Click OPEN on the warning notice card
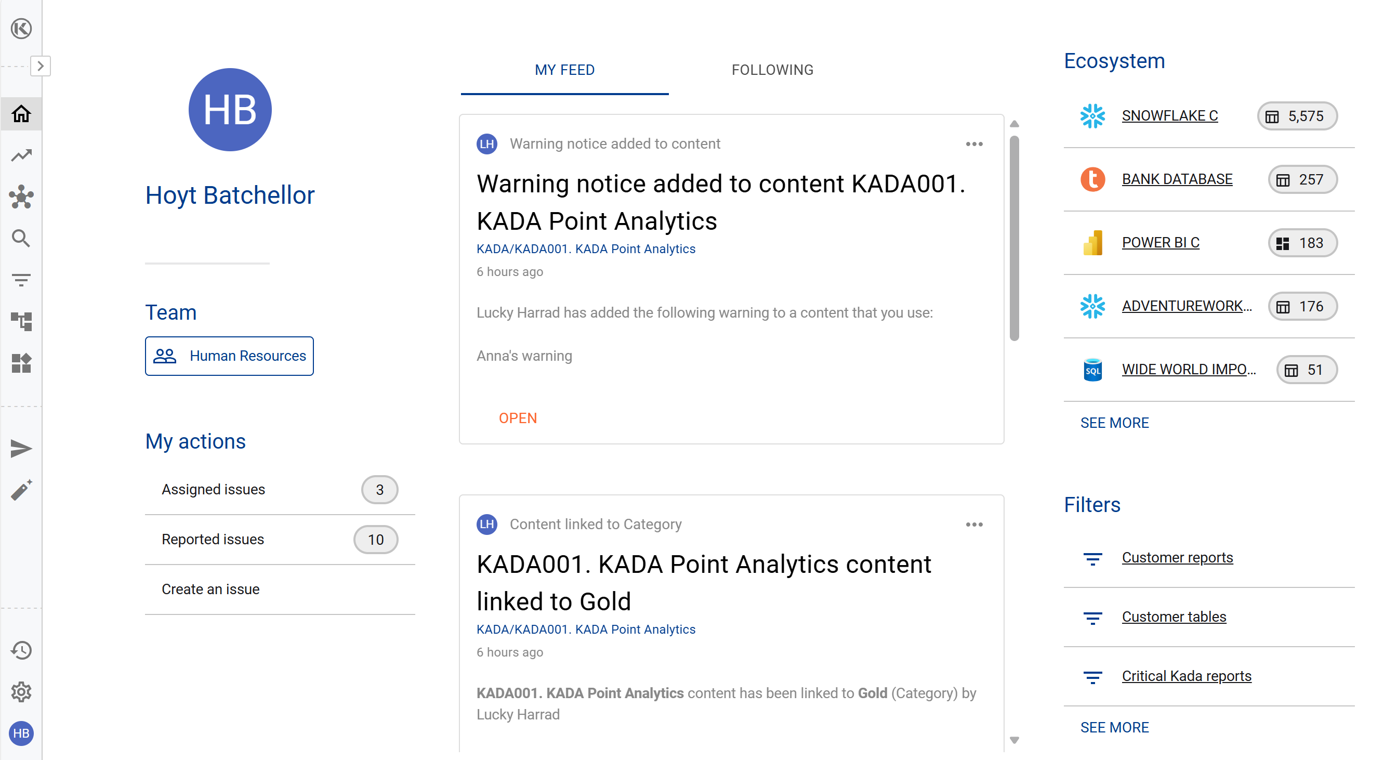The height and width of the screenshot is (760, 1397). (517, 418)
